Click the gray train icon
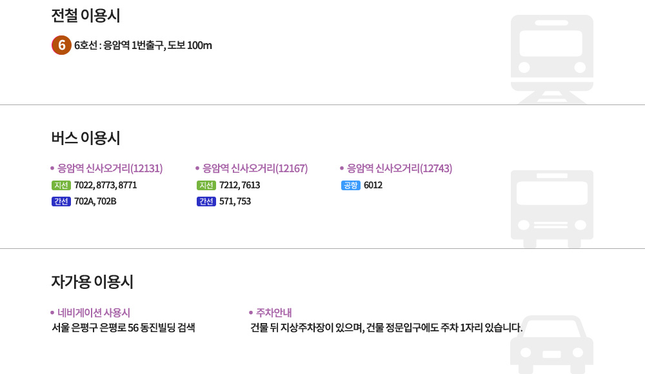645x374 pixels. point(552,59)
